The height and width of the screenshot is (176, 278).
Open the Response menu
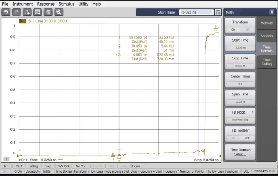tap(46, 4)
